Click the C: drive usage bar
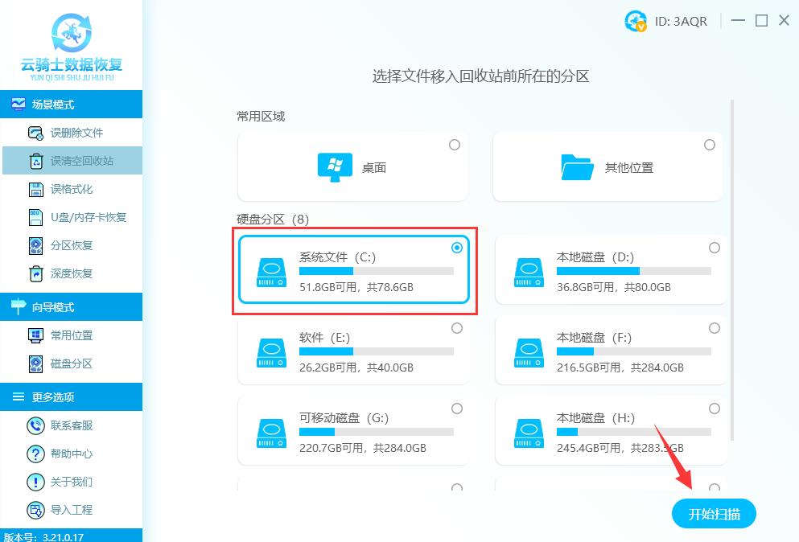799x542 pixels. tap(376, 271)
